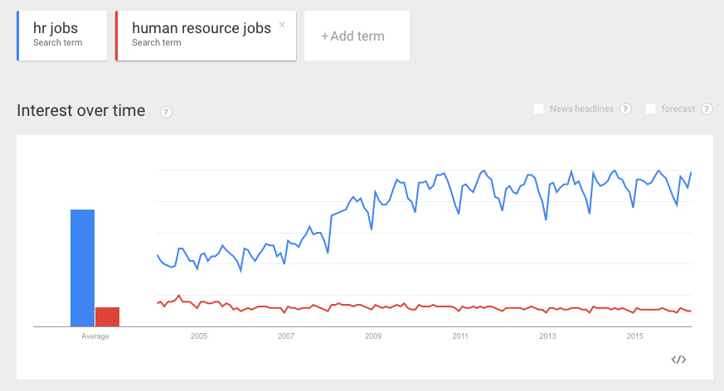Click the embed code icon

click(678, 360)
